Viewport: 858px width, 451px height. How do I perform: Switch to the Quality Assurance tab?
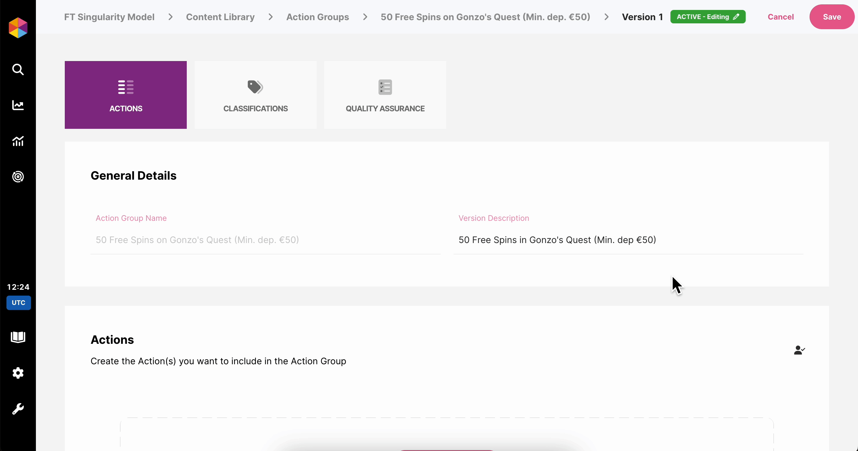pyautogui.click(x=385, y=95)
